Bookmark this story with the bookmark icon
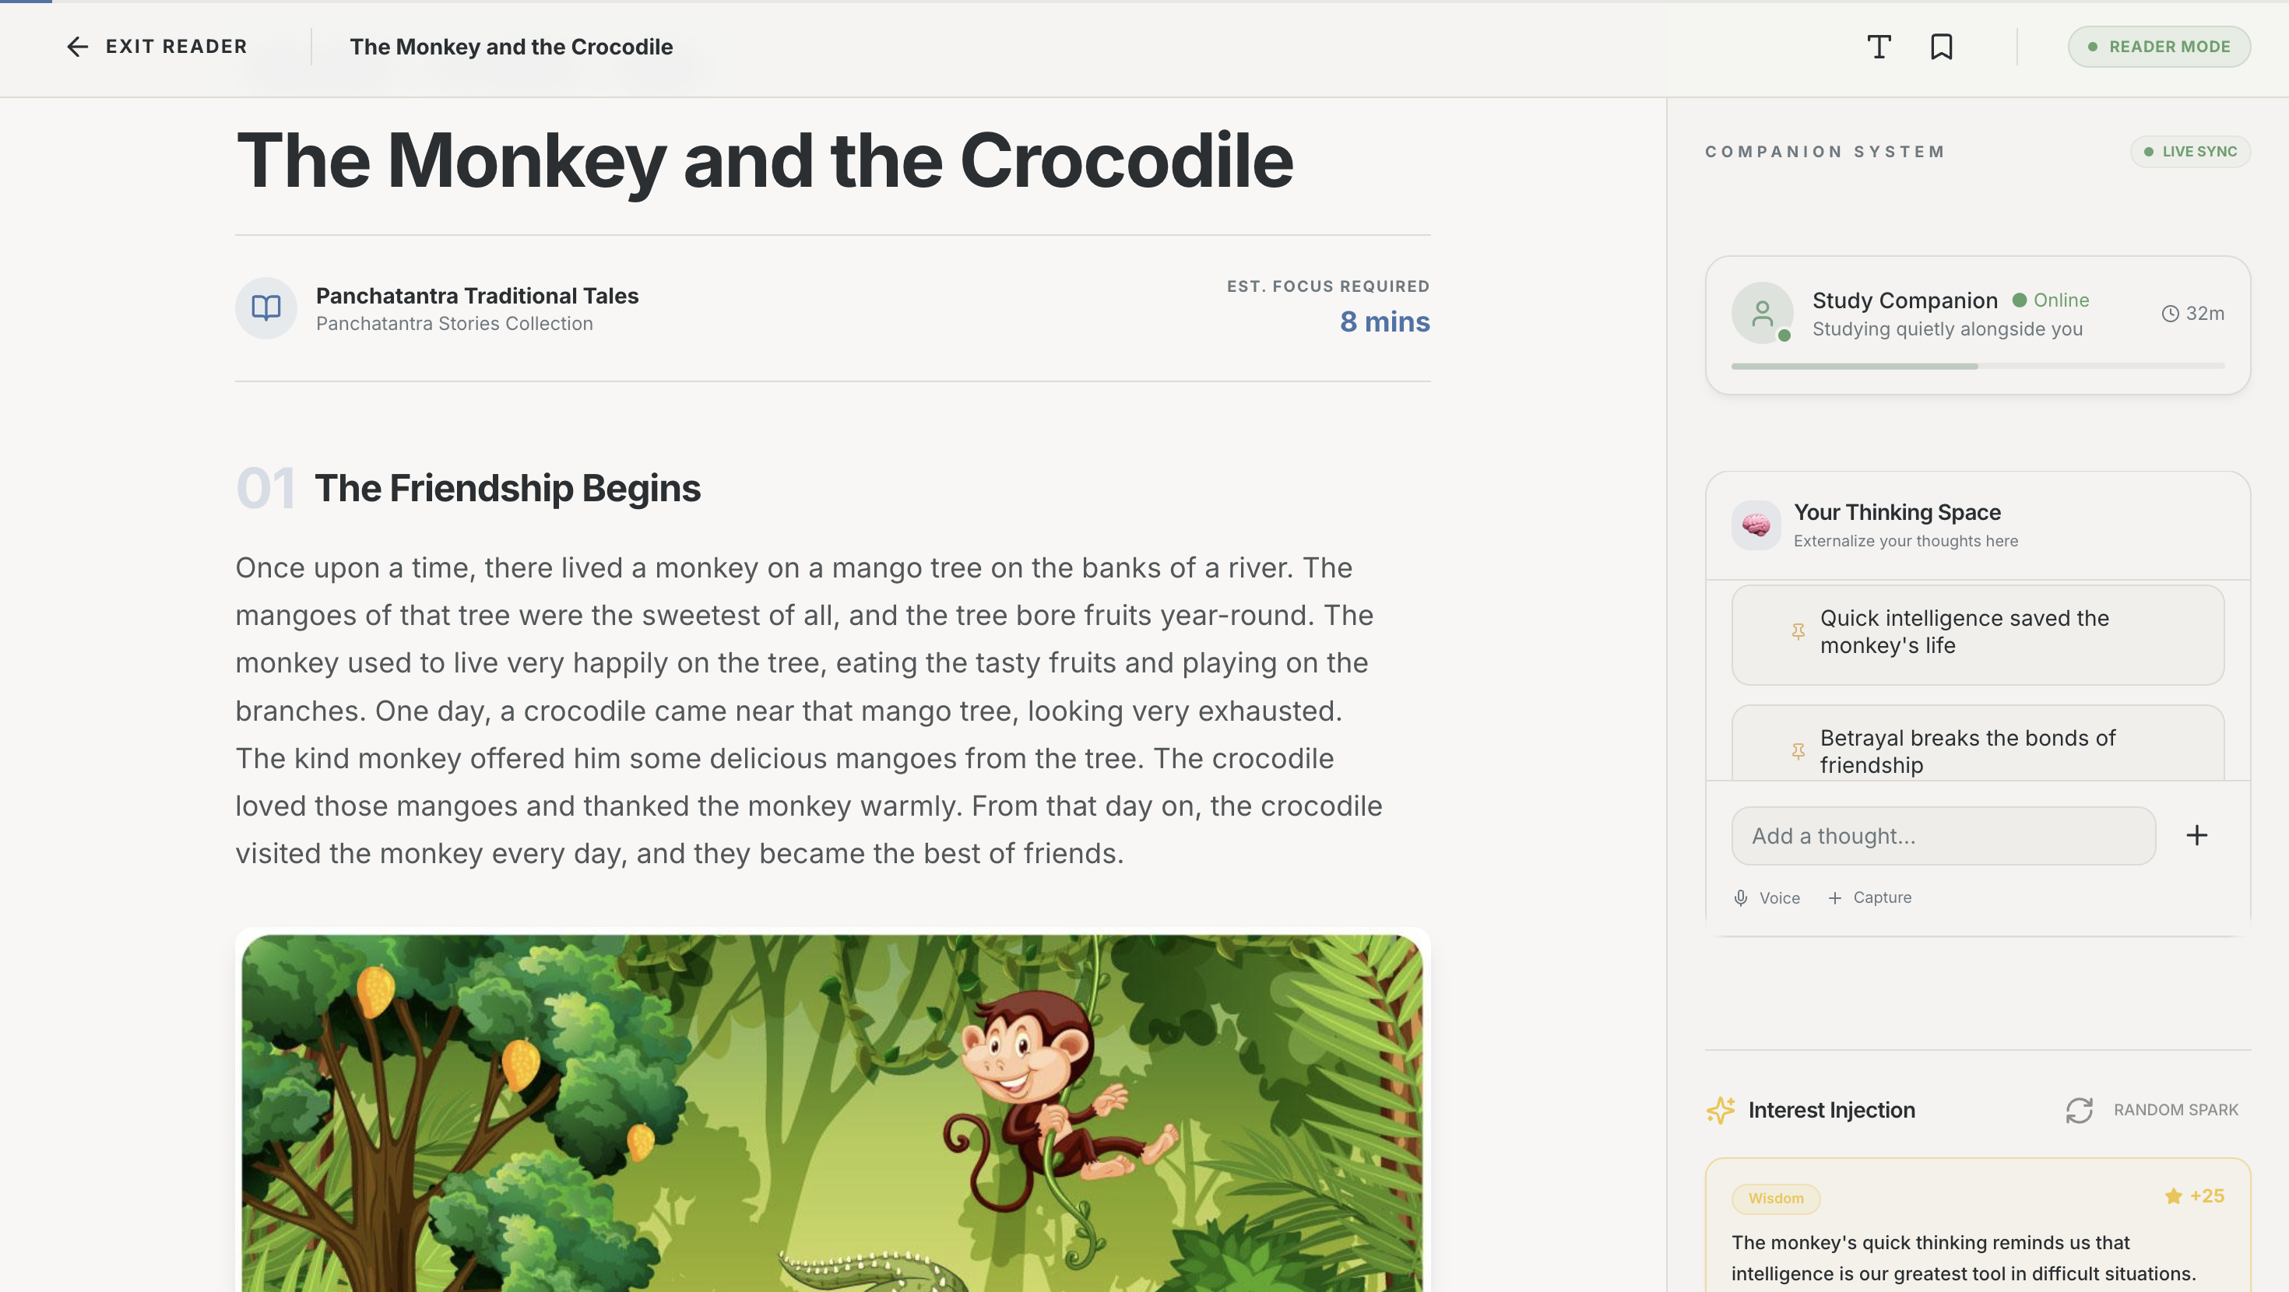The height and width of the screenshot is (1292, 2289). click(1942, 47)
